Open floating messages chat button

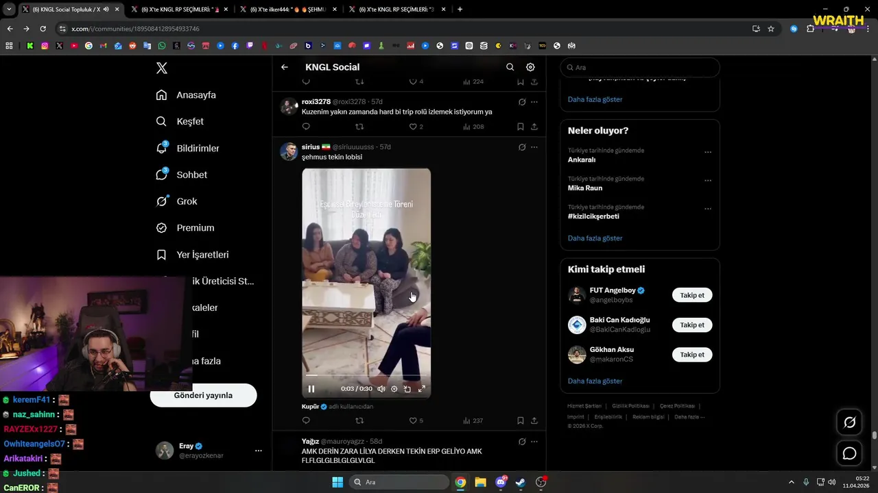tap(849, 453)
